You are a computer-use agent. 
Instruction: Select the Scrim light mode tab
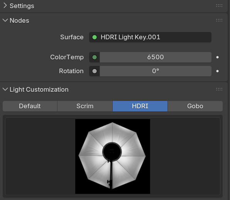point(85,106)
